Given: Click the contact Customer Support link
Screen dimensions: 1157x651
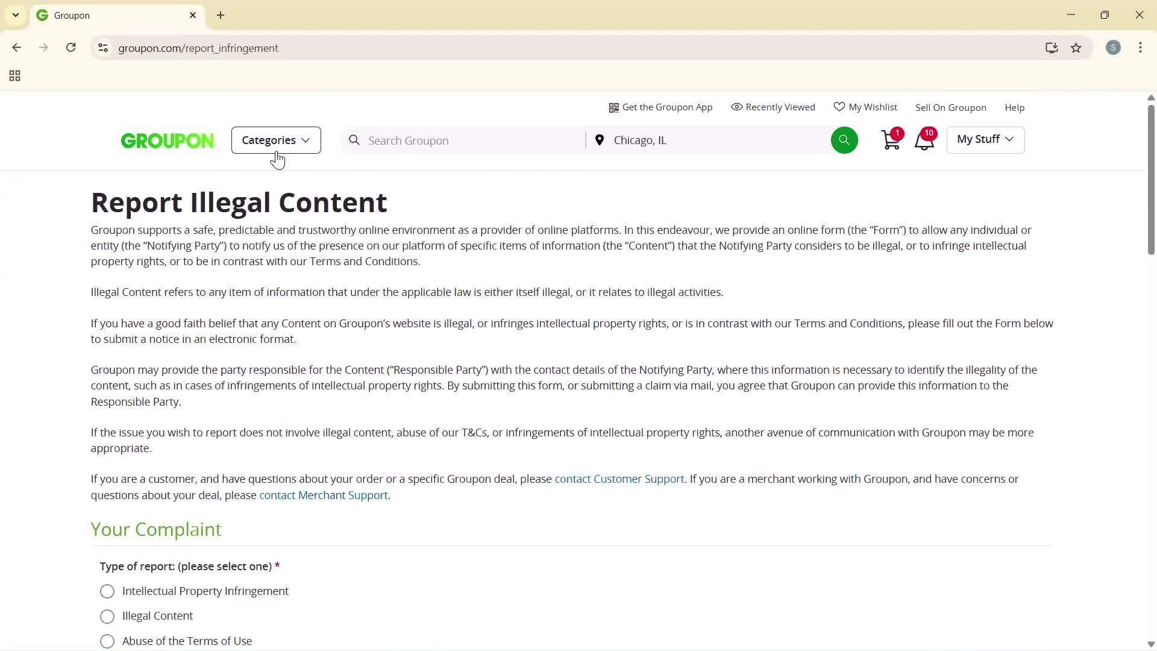Looking at the screenshot, I should click(x=619, y=479).
